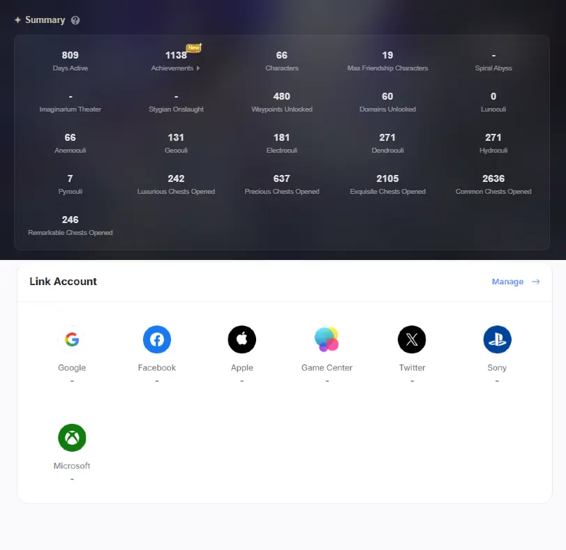Click the Summary section heading
Screen dimensions: 566x550
point(45,20)
